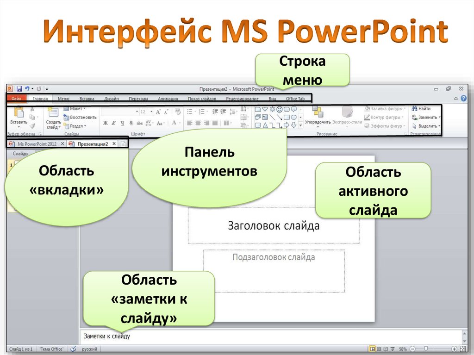This screenshot has height=355, width=474.
Task: Click in Заметки к слайду notes field
Action: 270,336
